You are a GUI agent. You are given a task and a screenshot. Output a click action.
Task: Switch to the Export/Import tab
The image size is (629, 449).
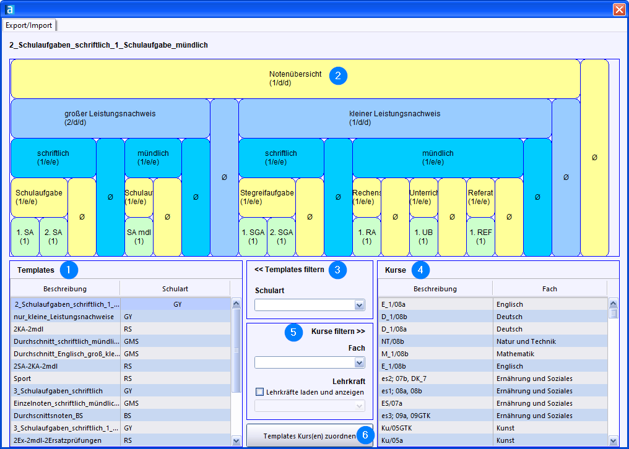[29, 25]
